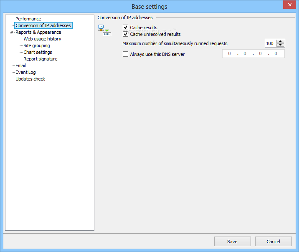Click third octet of DNS server address

tap(260, 54)
